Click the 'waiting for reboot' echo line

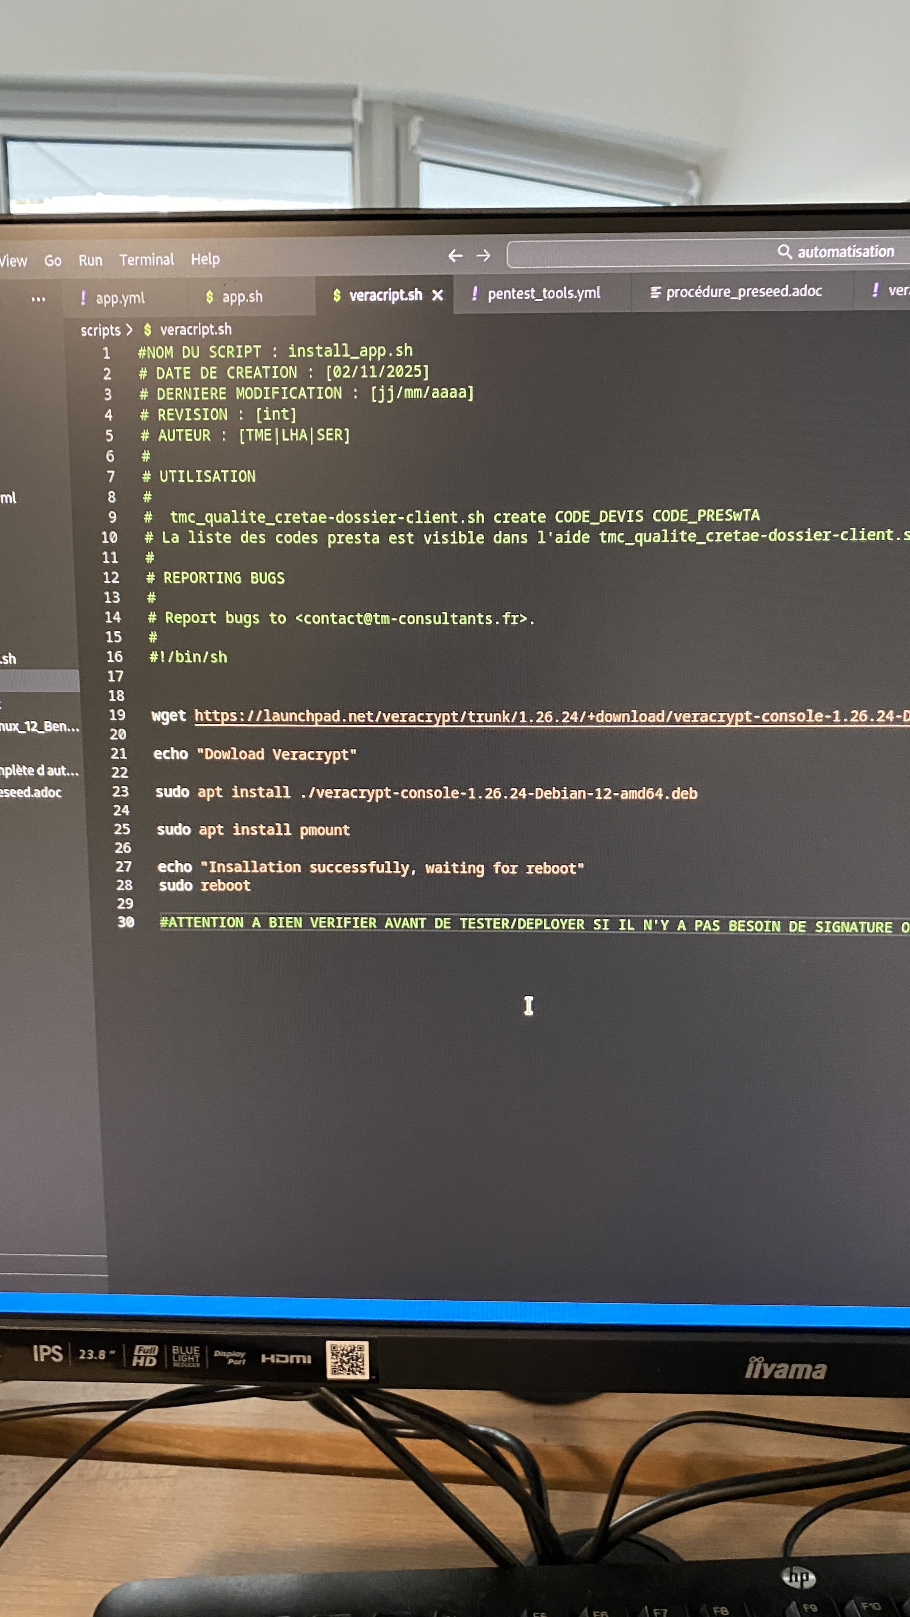(x=370, y=868)
